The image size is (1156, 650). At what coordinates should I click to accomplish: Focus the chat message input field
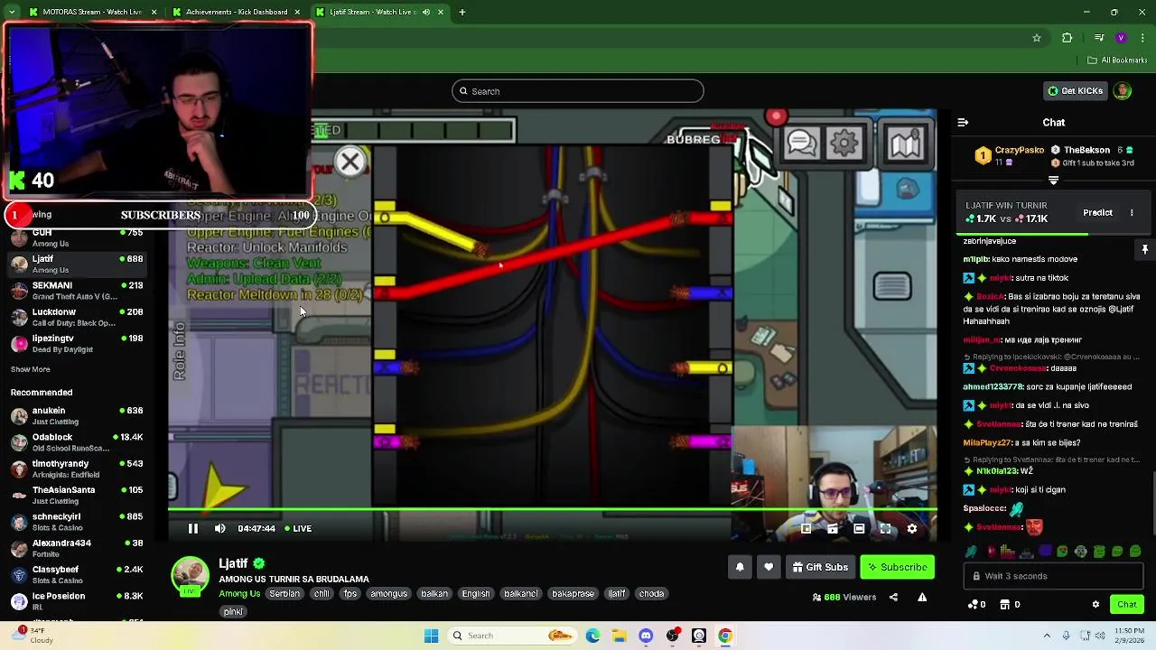(1053, 576)
